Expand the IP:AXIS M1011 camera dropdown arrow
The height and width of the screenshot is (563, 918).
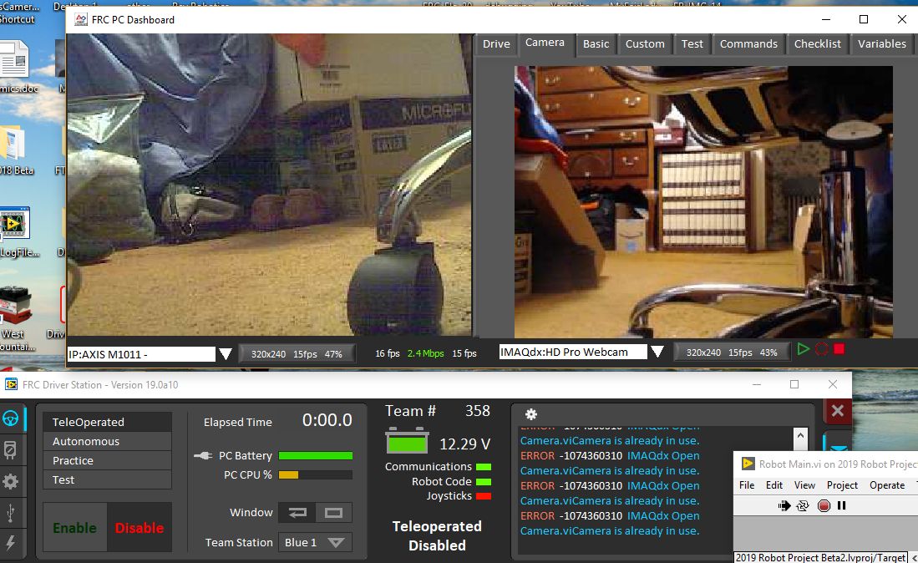(226, 354)
